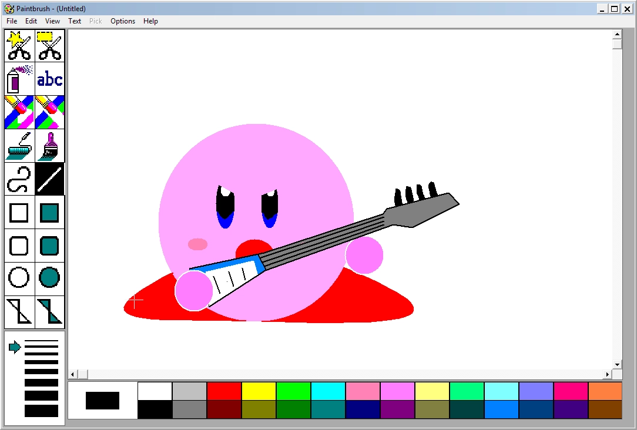This screenshot has width=637, height=430.
Task: Click the vertical scrollbar down arrow
Action: (617, 364)
